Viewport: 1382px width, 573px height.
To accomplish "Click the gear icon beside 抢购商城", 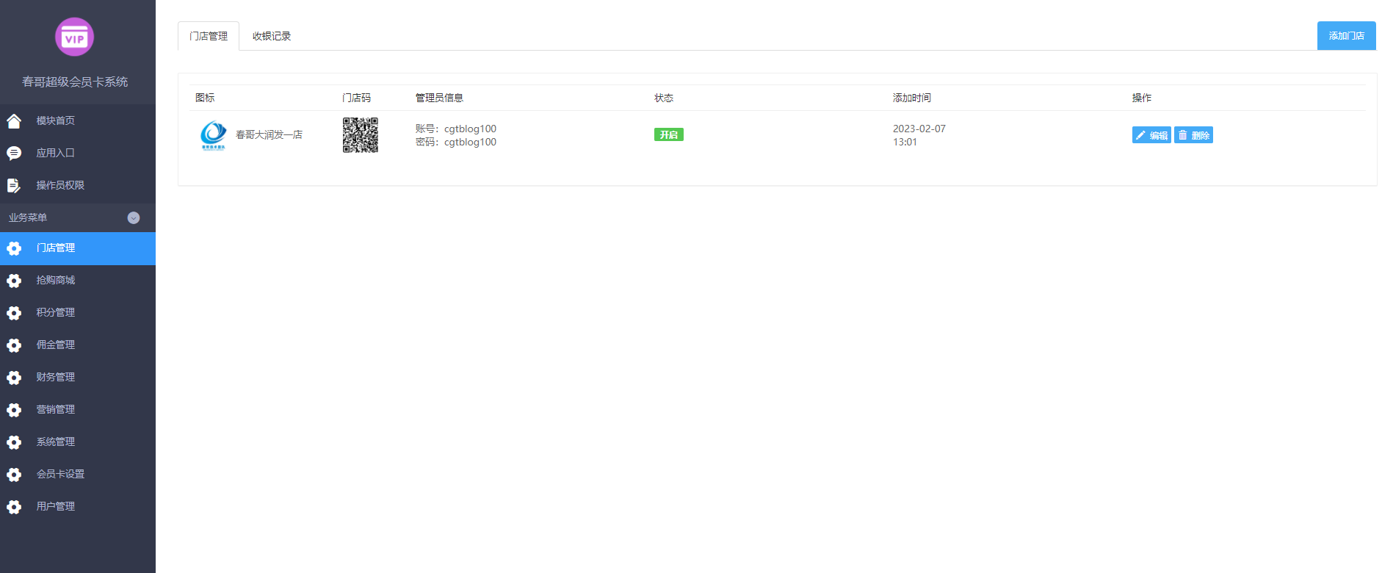I will tap(14, 281).
